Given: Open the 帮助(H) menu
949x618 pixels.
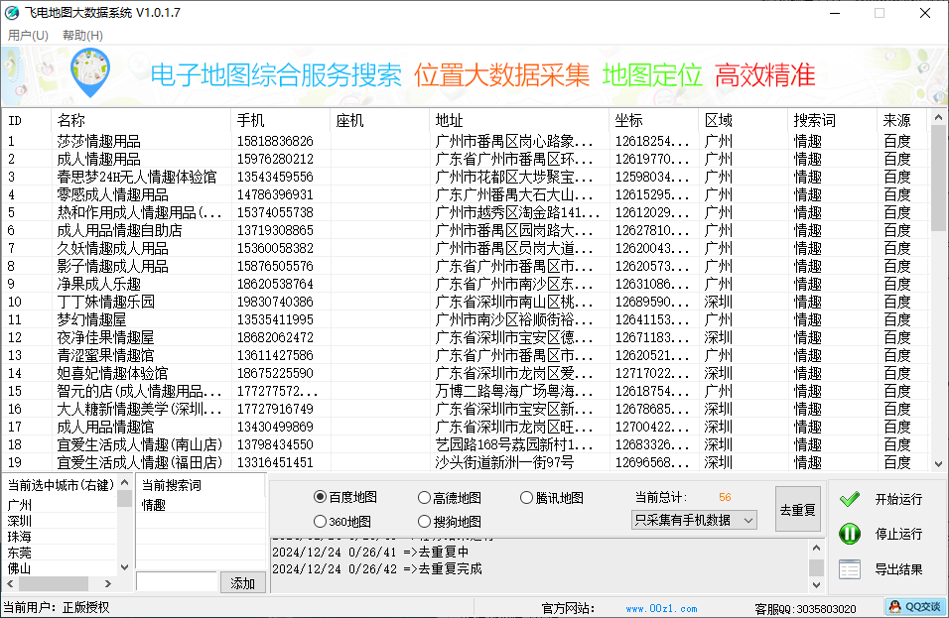Looking at the screenshot, I should [82, 35].
